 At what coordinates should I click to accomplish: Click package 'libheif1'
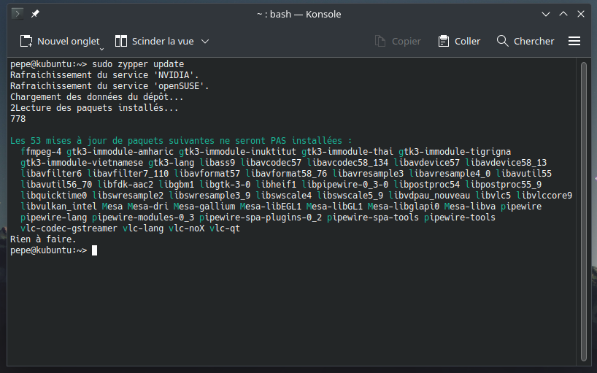click(276, 185)
